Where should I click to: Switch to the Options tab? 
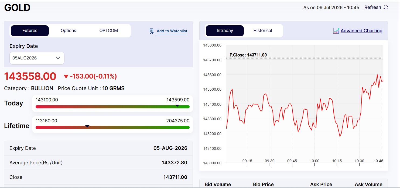point(68,31)
